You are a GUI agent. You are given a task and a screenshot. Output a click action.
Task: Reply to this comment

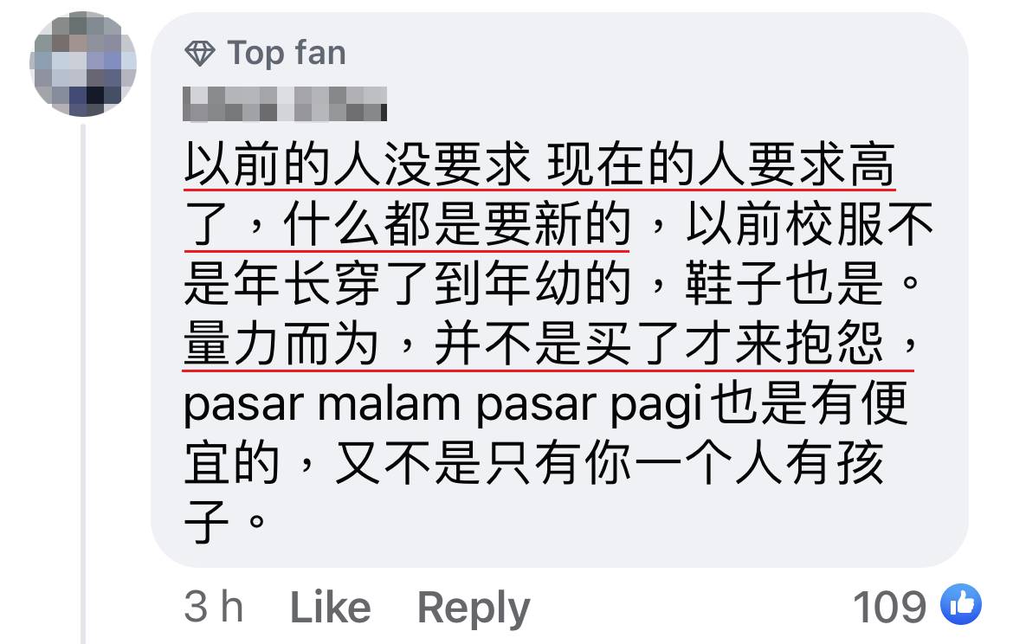pos(474,609)
